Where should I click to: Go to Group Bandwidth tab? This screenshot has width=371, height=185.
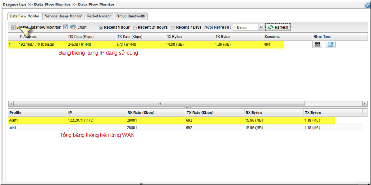(131, 16)
